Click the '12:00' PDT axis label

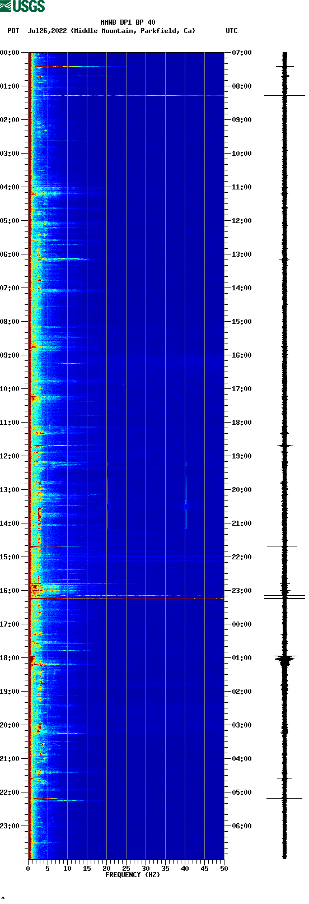(x=10, y=456)
